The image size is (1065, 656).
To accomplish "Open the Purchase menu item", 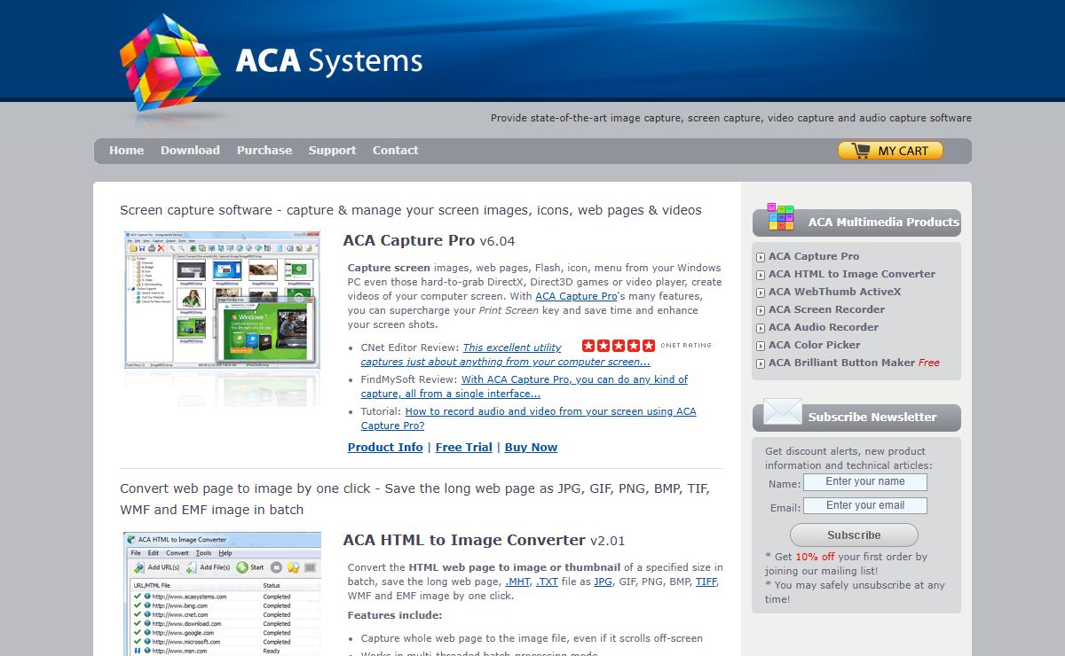I will coord(264,151).
